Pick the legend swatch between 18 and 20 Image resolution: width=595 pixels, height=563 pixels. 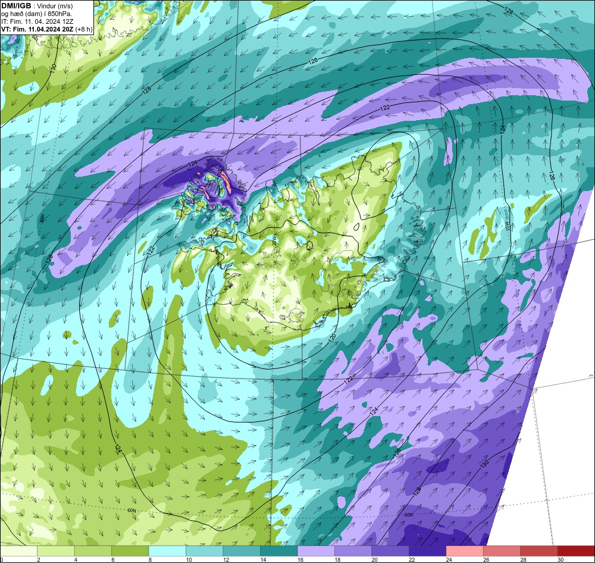coord(353,551)
